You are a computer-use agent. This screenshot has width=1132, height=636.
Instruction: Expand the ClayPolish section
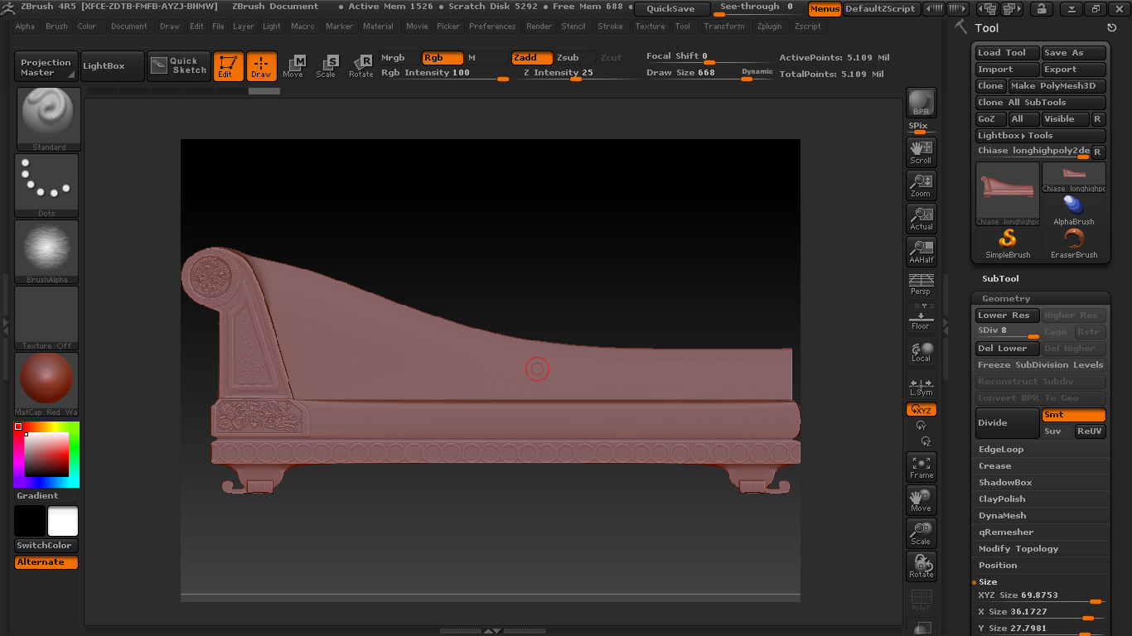[x=1002, y=499]
